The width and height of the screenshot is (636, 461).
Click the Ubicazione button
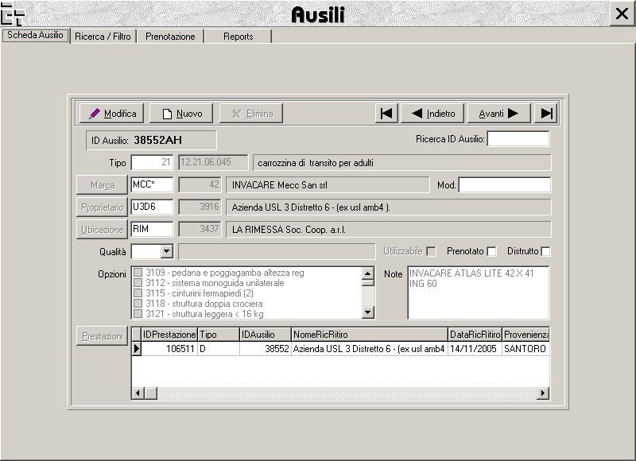(103, 230)
